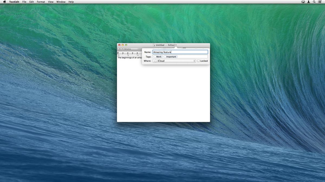Click the first tab stop marker on ruler
This screenshot has width=325, height=182.
point(123,53)
